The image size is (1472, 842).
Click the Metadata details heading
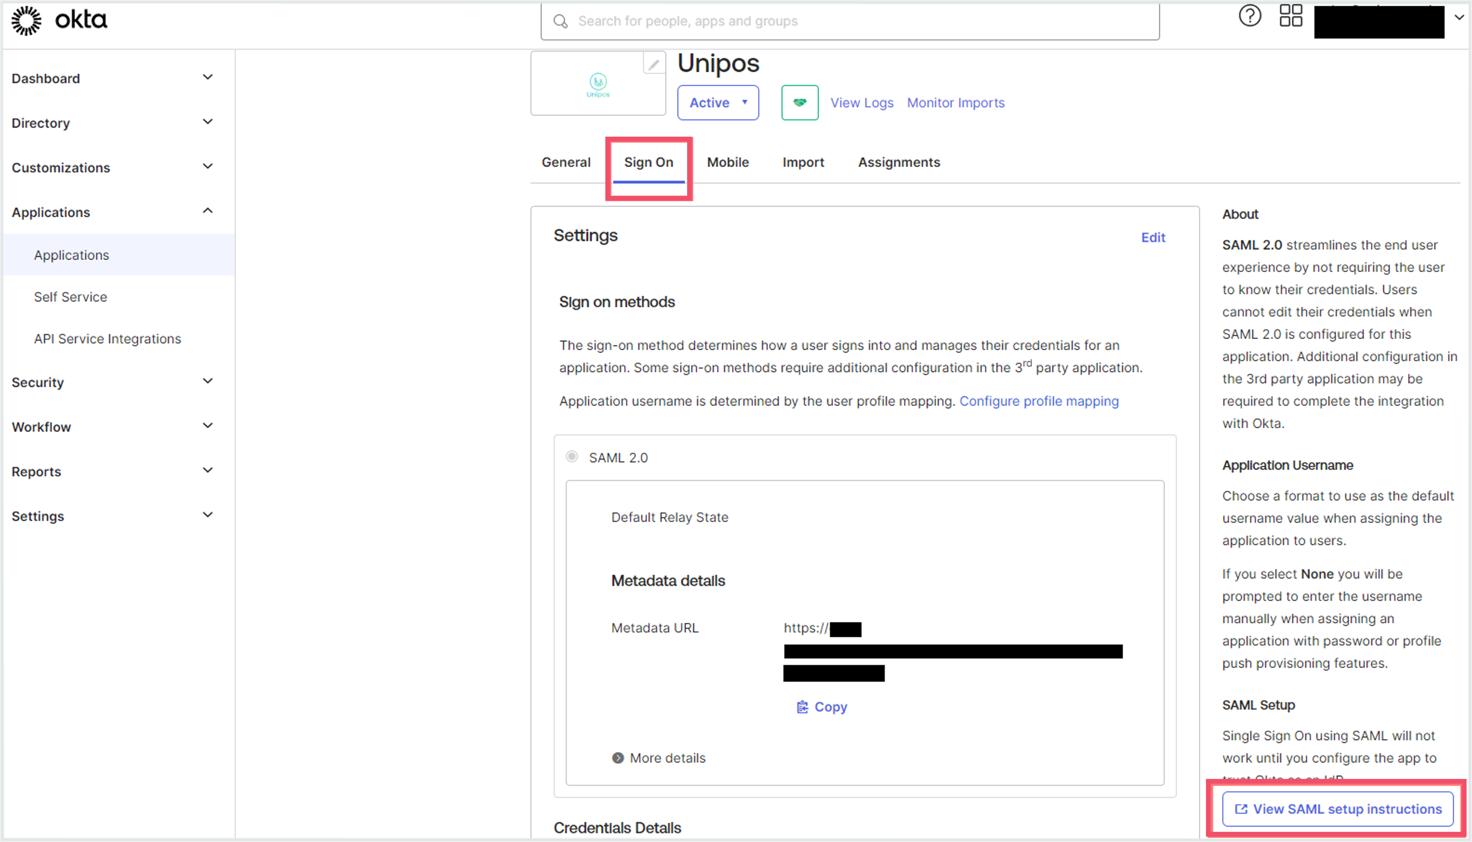point(668,581)
